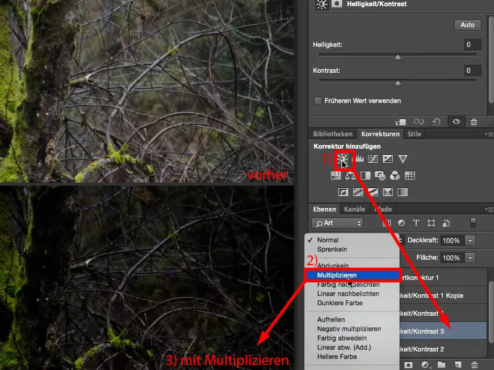This screenshot has width=494, height=370.
Task: Filter layers by smart objects icon
Action: 446,223
